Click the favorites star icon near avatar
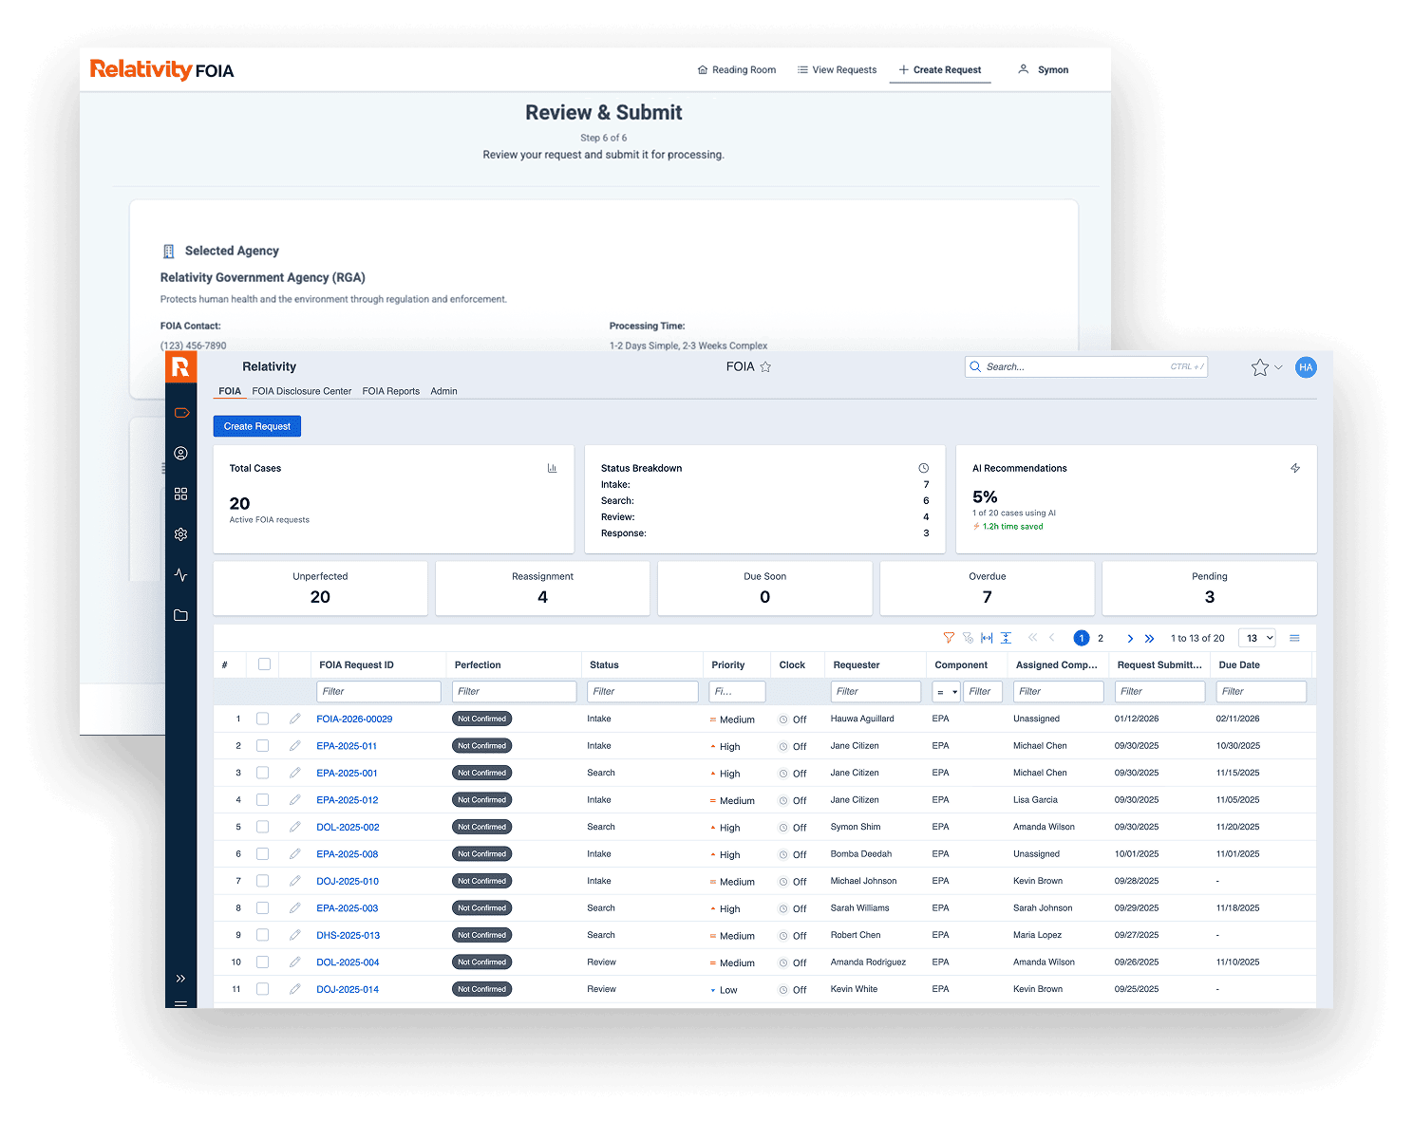Image resolution: width=1413 pixels, height=1121 pixels. pos(1260,367)
